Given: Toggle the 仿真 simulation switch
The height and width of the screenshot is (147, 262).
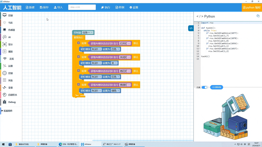Looking at the screenshot, I should 204,87.
